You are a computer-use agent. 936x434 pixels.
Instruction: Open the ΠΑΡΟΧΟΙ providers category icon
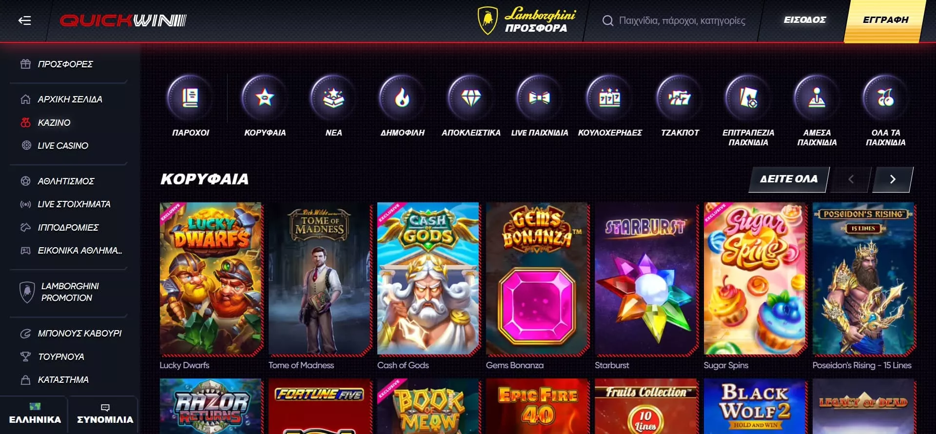pos(190,98)
